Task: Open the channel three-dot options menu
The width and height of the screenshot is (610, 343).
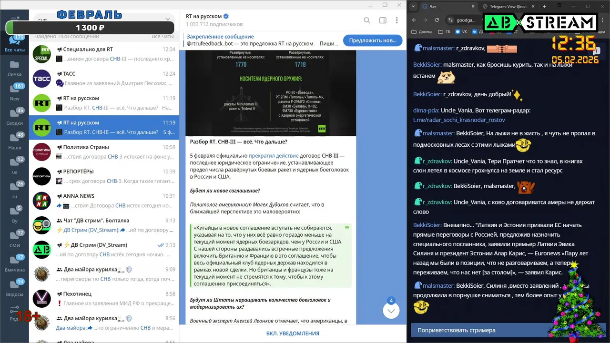Action: click(396, 20)
